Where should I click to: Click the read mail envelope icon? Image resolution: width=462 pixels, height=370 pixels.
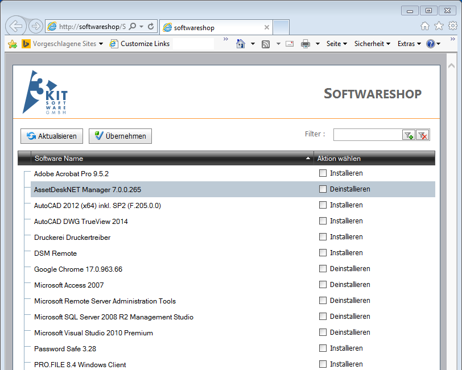point(290,44)
